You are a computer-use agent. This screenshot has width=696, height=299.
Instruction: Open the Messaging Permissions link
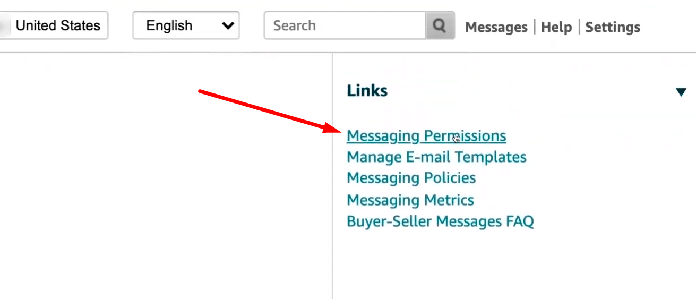(426, 136)
